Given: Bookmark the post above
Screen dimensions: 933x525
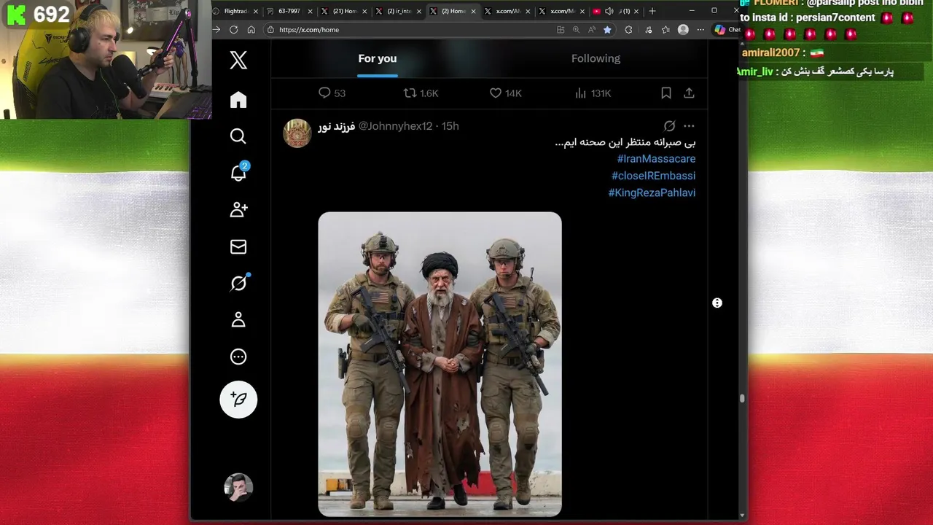Looking at the screenshot, I should 666,93.
